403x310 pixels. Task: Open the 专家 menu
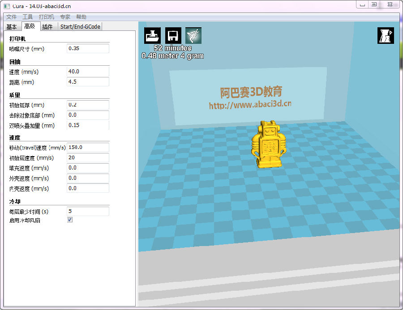point(65,17)
